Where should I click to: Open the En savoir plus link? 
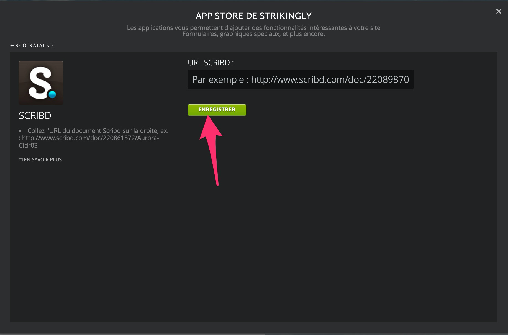[x=40, y=160]
